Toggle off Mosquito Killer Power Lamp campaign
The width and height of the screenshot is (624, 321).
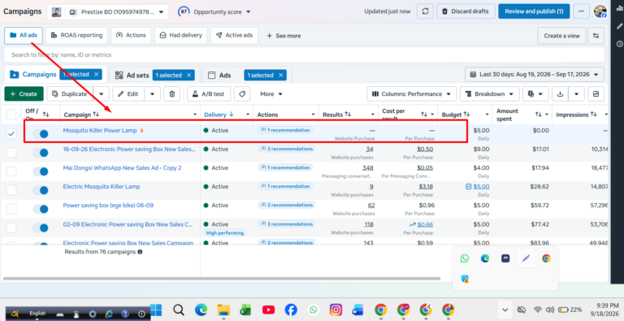pos(41,134)
